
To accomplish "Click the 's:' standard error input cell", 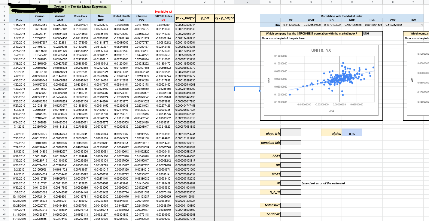I will pyautogui.click(x=291, y=183).
